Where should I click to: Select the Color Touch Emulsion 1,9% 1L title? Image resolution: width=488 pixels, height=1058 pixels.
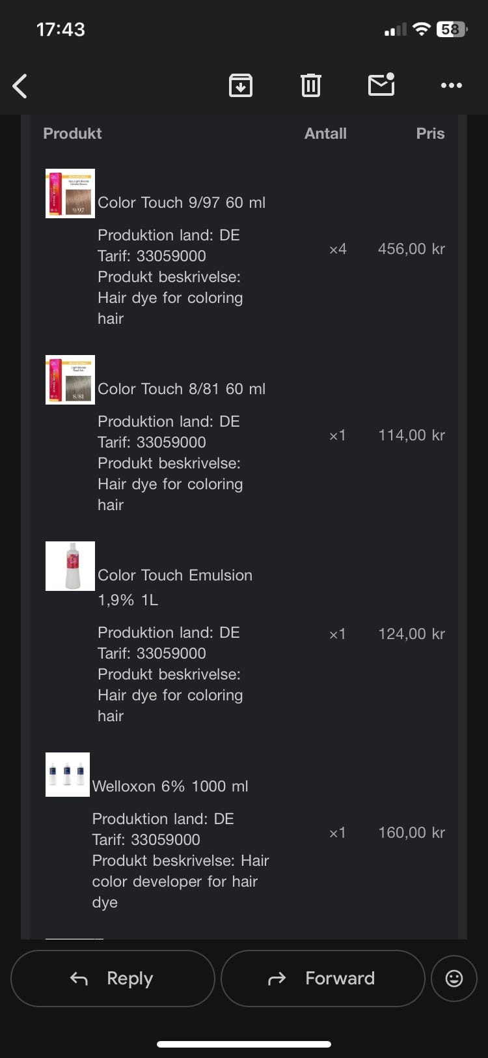[x=175, y=588]
